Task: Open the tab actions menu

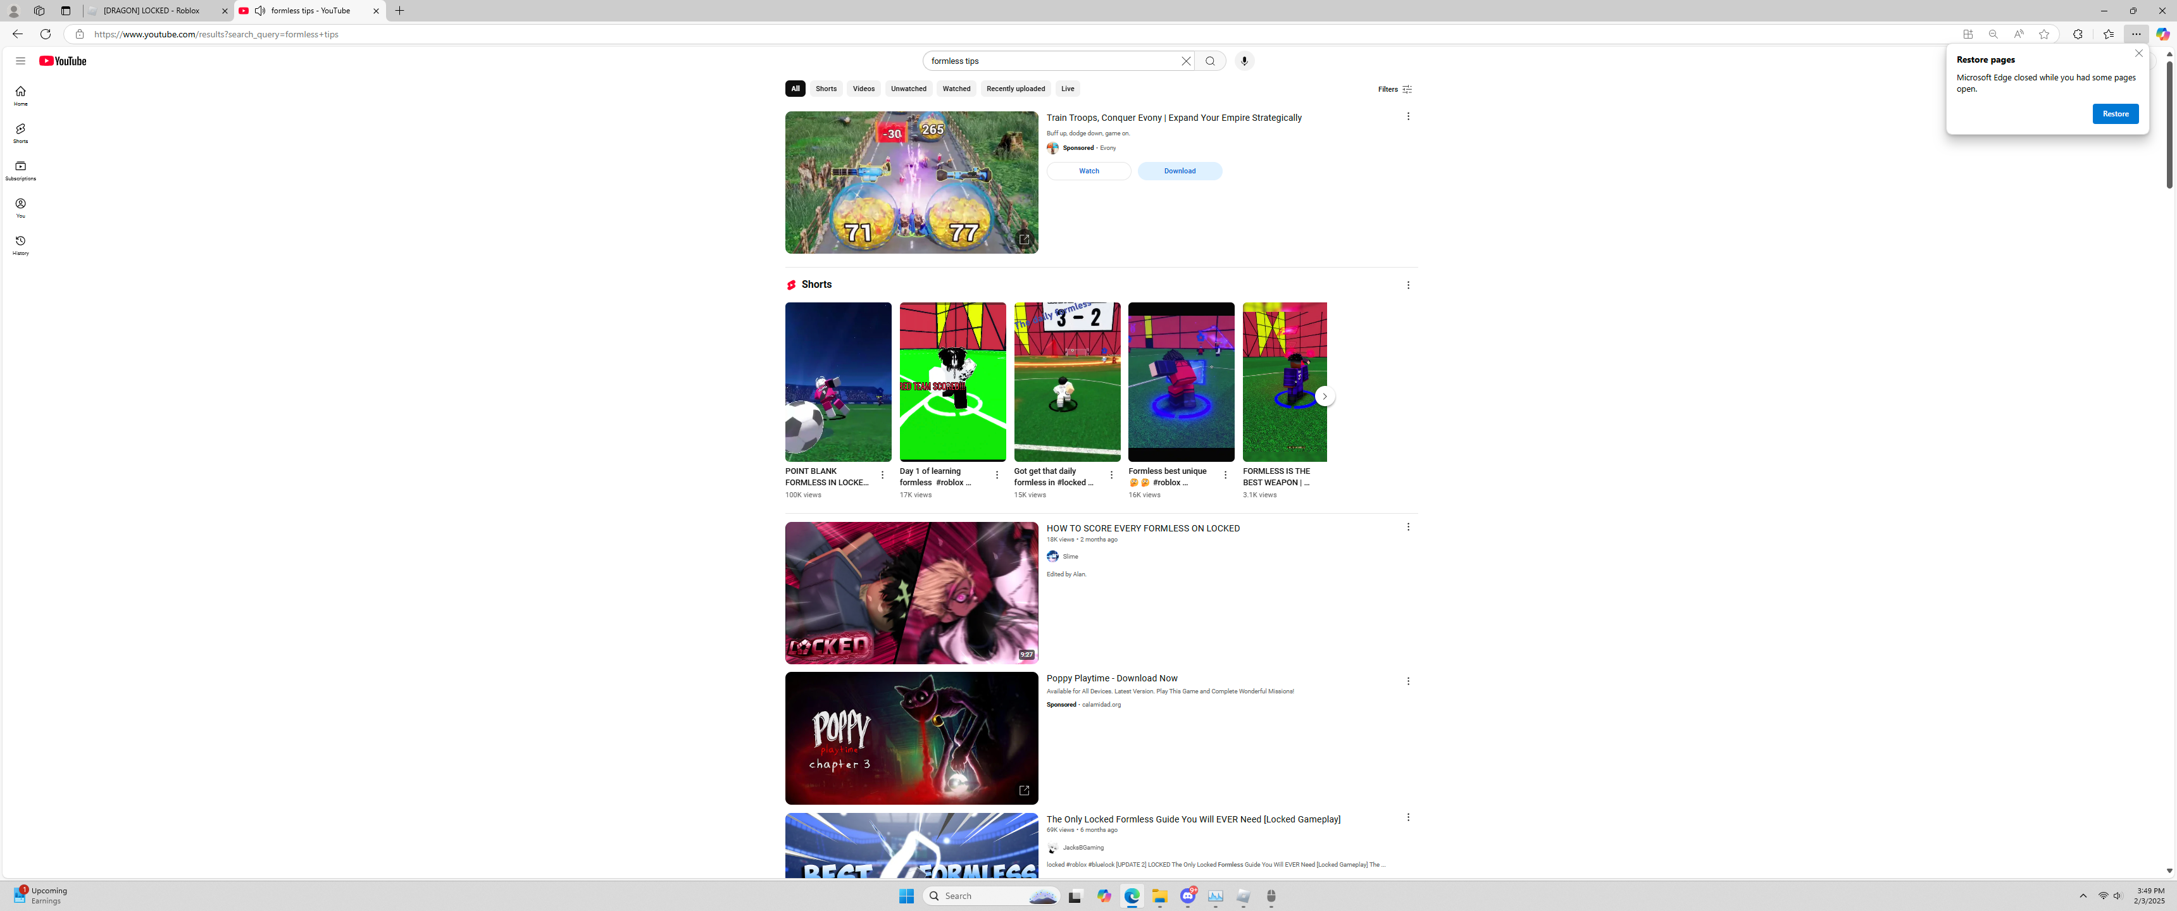Action: click(65, 11)
